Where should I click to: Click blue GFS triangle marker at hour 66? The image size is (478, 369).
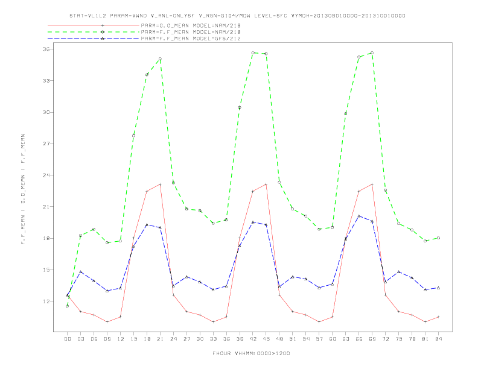[359, 216]
